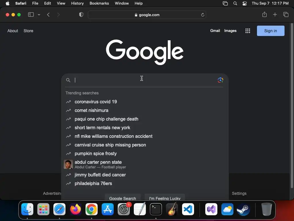The height and width of the screenshot is (221, 294).
Task: Open the View menu
Action: pyautogui.click(x=61, y=3)
